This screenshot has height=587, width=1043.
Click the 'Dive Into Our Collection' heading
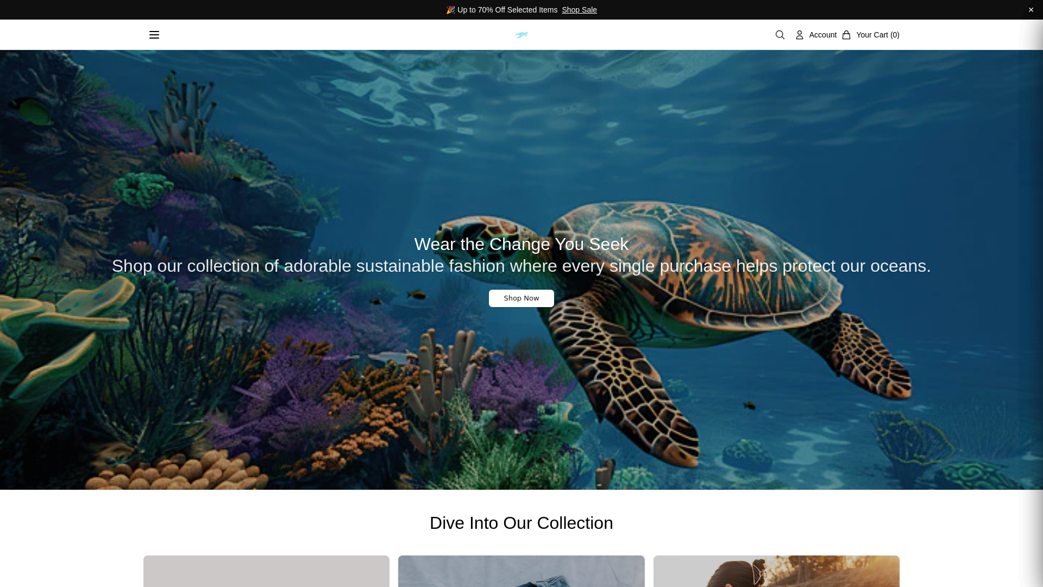pos(521,523)
